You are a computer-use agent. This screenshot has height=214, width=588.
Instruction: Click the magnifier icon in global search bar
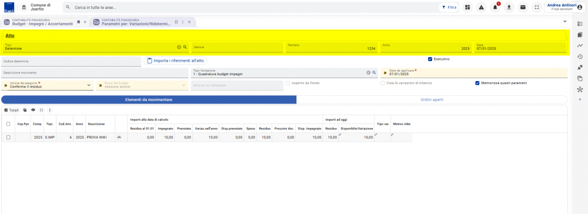(x=68, y=8)
